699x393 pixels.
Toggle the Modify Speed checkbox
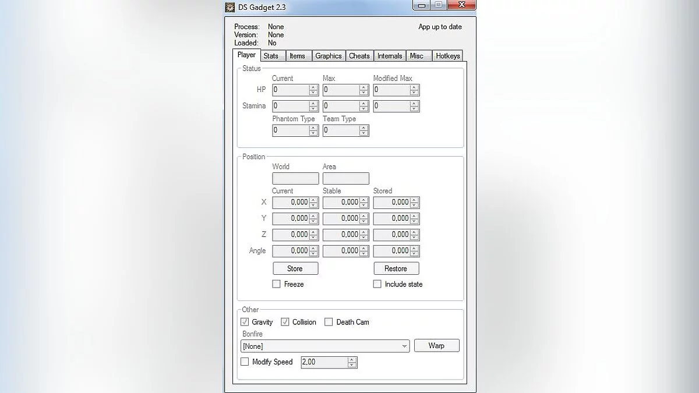(245, 362)
